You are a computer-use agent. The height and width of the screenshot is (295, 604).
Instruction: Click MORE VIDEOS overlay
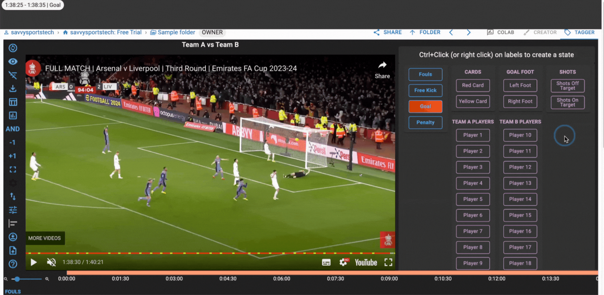45,238
